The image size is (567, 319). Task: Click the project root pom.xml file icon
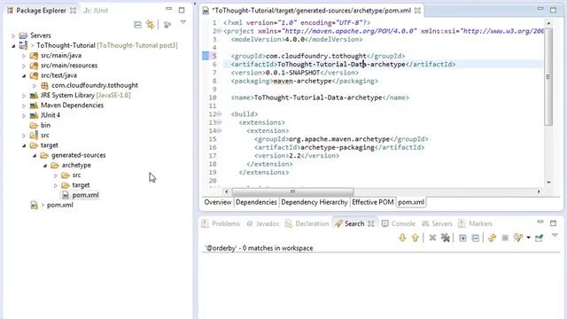[34, 205]
